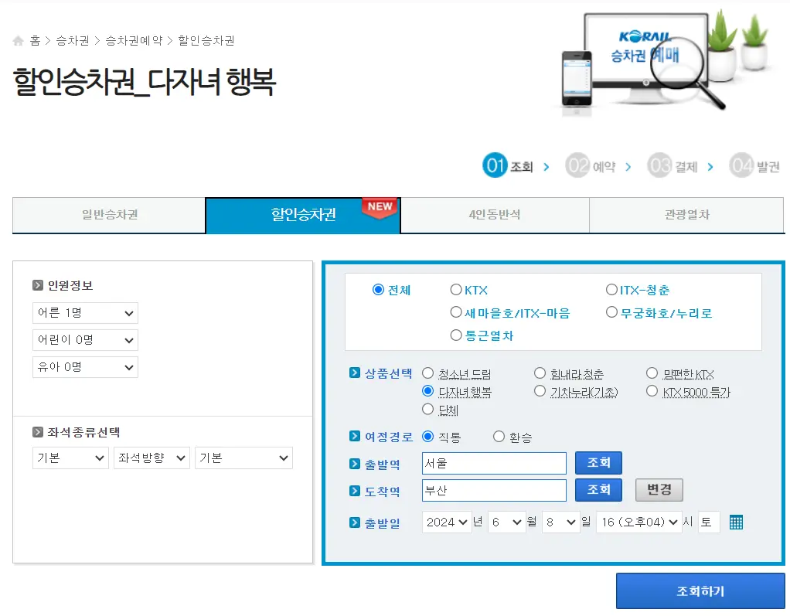790x616 pixels.
Task: Select the 통근열차 radio button
Action: [456, 335]
